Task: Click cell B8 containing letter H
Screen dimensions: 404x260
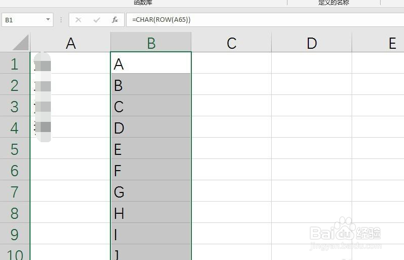Action: coord(151,212)
